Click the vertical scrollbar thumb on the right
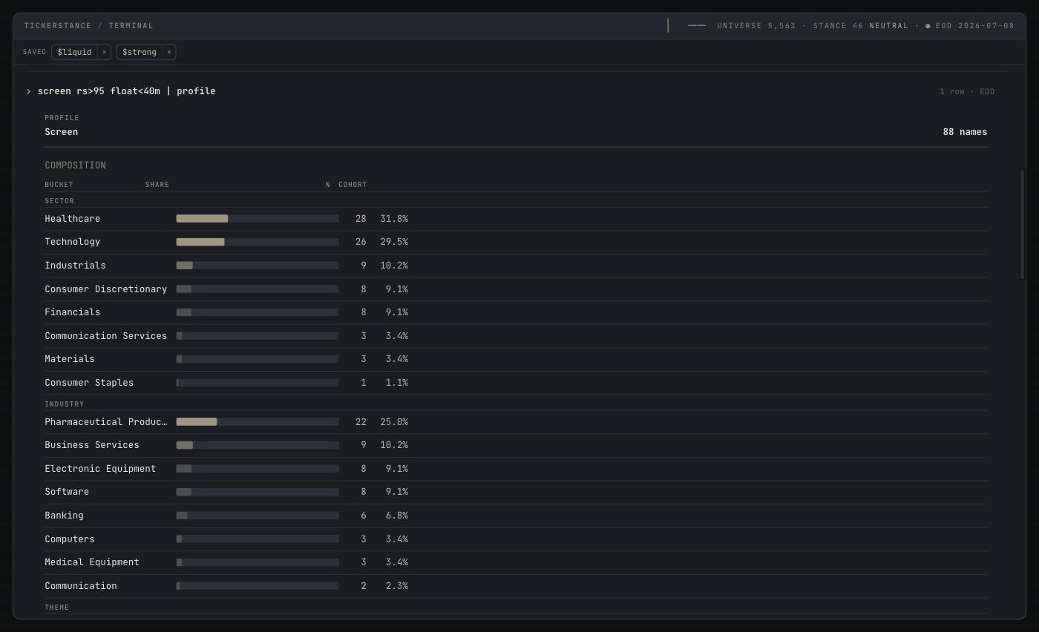The width and height of the screenshot is (1039, 632). [x=1022, y=224]
